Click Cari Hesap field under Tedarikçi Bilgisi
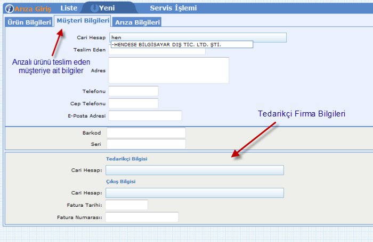 tap(194, 170)
